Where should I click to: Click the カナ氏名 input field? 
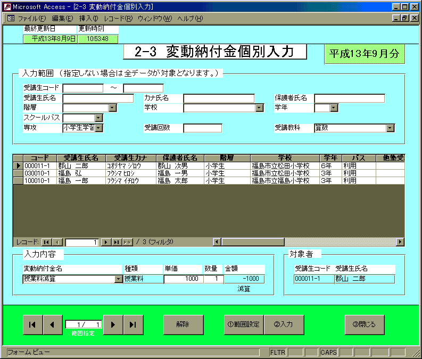219,98
